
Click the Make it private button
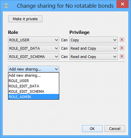click(x=25, y=19)
